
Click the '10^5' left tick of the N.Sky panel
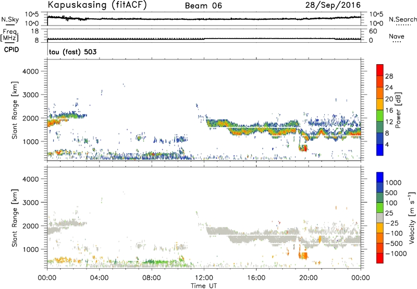coord(32,15)
